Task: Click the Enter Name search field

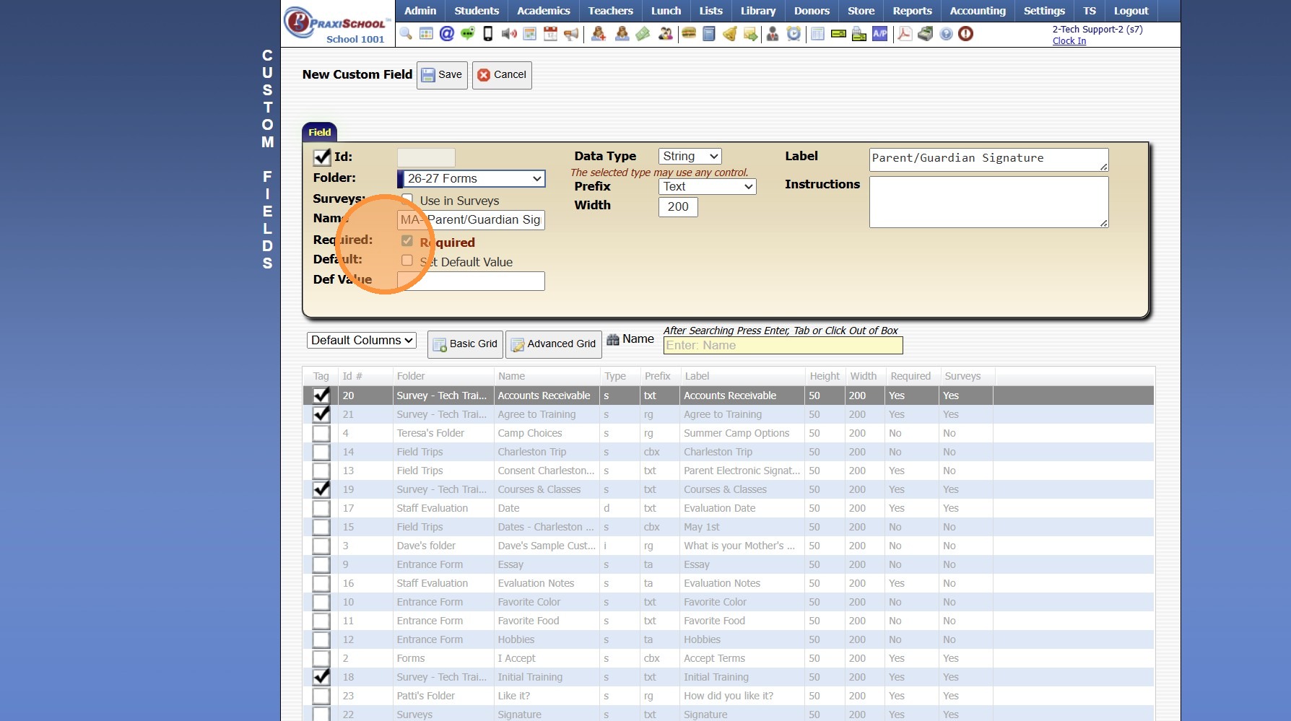Action: click(782, 346)
